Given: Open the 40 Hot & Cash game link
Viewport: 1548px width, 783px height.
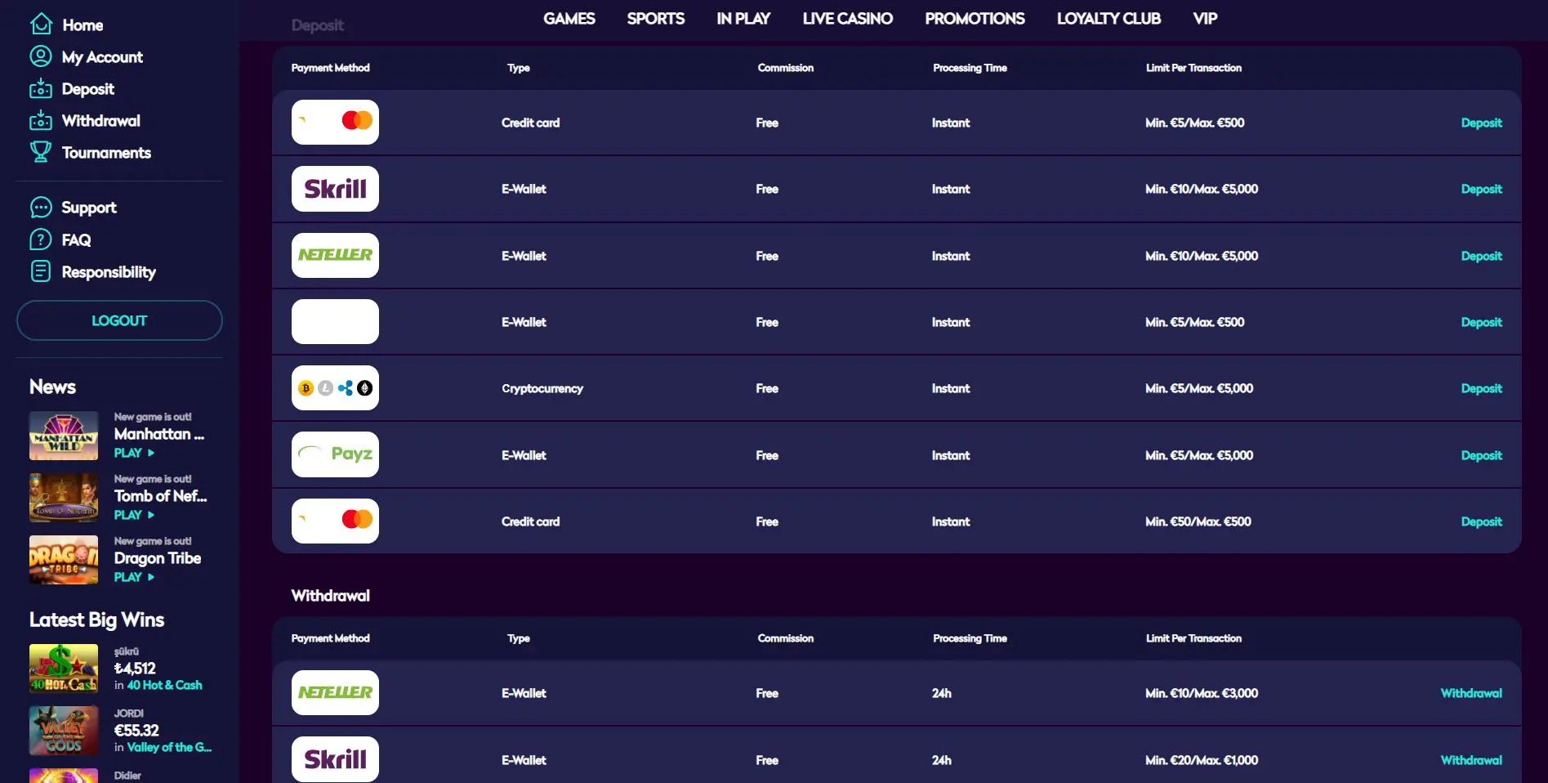Looking at the screenshot, I should (x=164, y=685).
